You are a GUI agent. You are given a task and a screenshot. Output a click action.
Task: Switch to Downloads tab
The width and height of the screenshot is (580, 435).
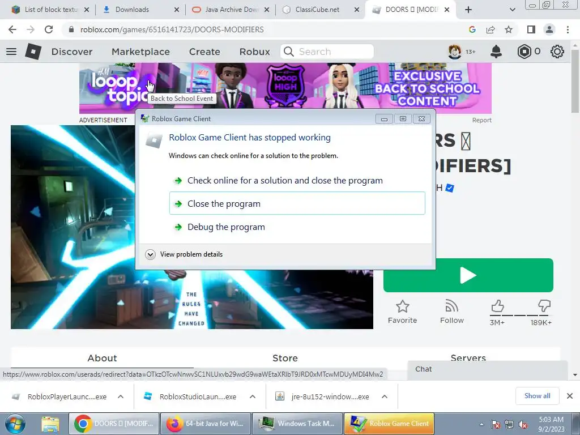(140, 10)
